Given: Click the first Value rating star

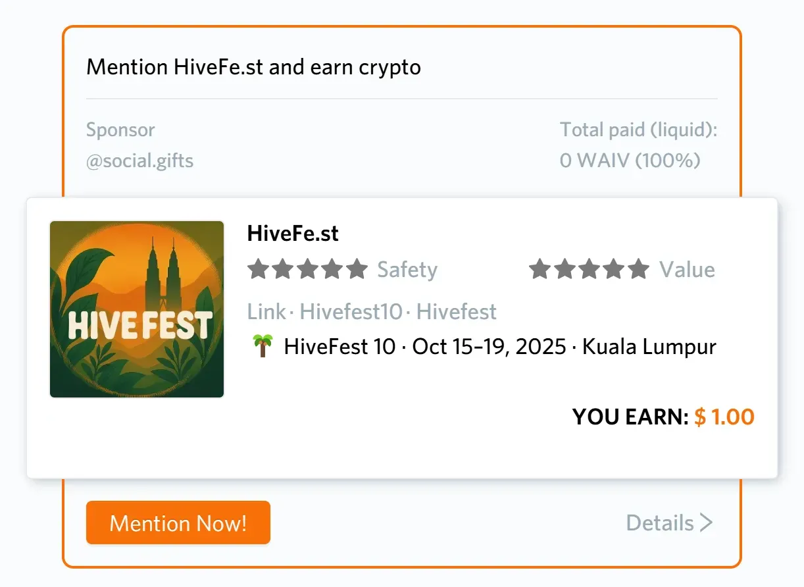Looking at the screenshot, I should [540, 269].
